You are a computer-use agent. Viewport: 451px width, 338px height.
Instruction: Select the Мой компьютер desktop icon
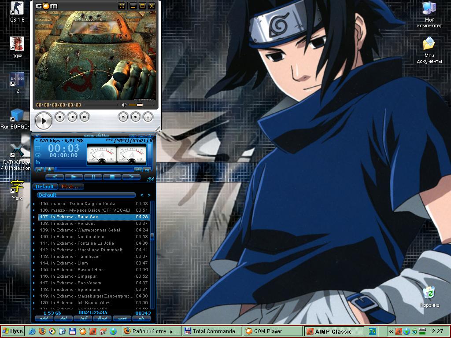tap(429, 15)
